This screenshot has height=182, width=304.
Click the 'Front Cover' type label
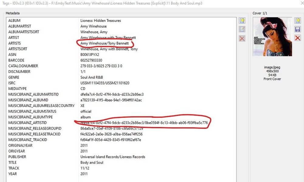(x=272, y=79)
